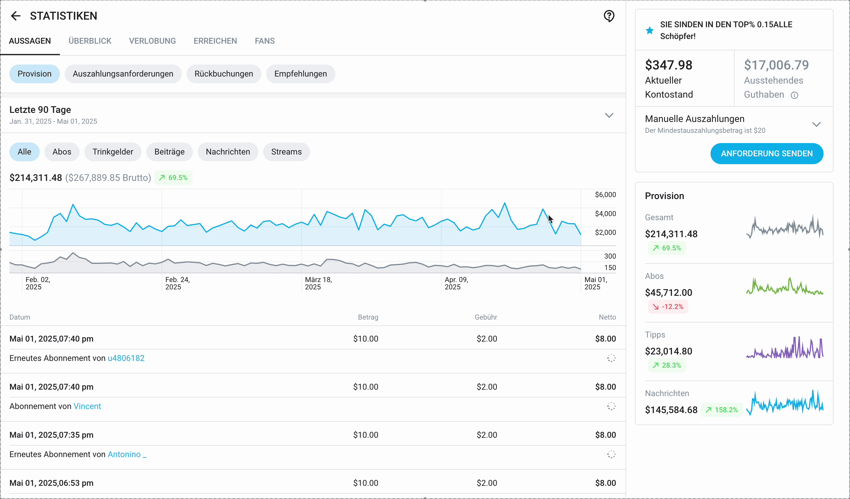Click the status icon for the Vincent subscription
Image resolution: width=850 pixels, height=499 pixels.
(611, 406)
